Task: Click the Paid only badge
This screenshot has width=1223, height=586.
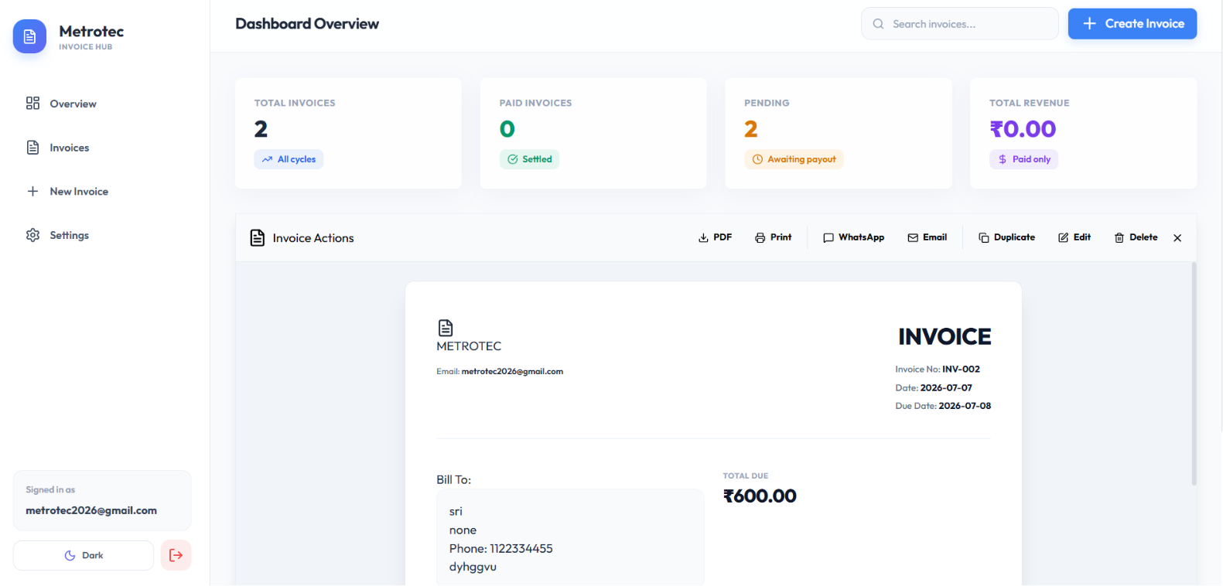Action: point(1023,159)
